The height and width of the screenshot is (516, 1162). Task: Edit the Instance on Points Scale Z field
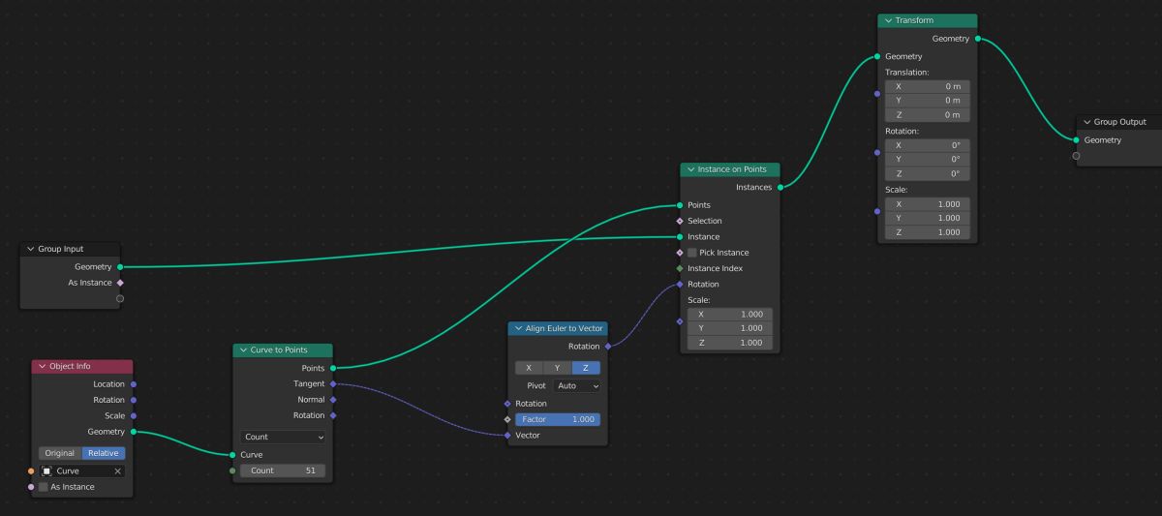730,343
